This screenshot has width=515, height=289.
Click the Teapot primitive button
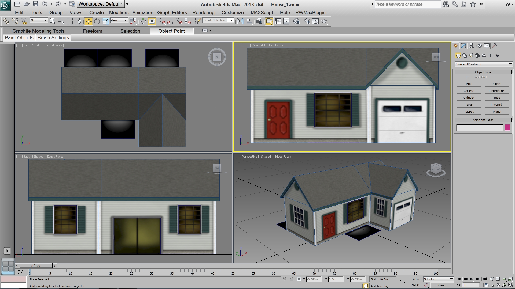(x=469, y=112)
